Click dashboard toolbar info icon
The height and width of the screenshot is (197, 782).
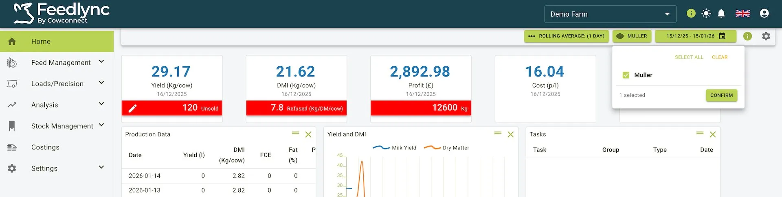pyautogui.click(x=747, y=36)
